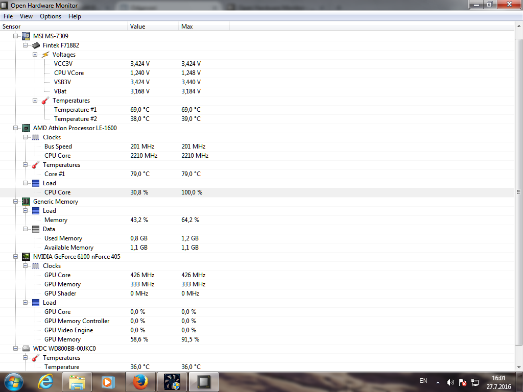Click the NVIDIA GeForce 6100 logo icon

point(26,257)
